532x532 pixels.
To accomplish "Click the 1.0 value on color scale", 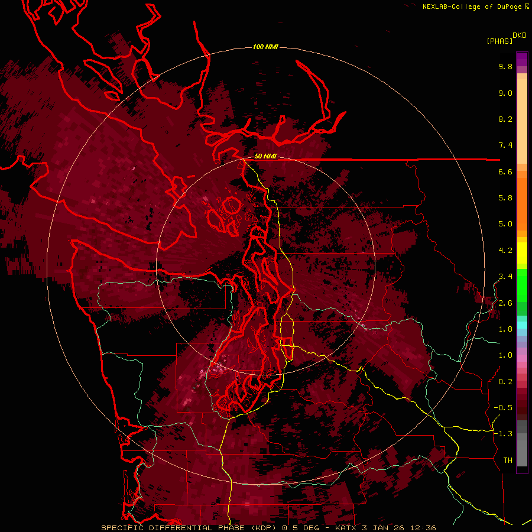I will 505,355.
